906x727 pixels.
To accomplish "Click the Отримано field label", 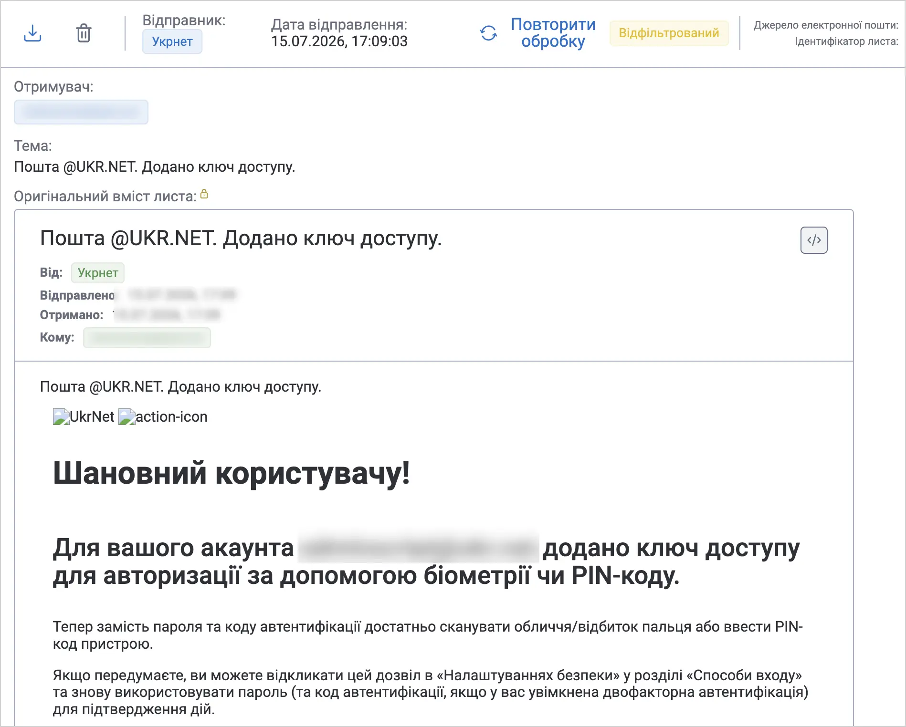I will pos(72,315).
